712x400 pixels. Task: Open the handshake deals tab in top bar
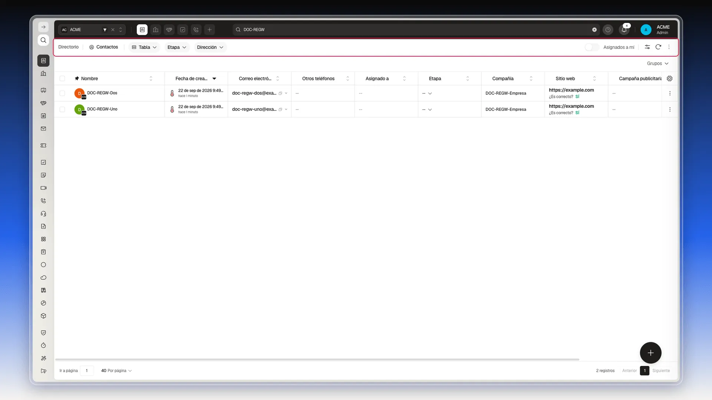169,30
